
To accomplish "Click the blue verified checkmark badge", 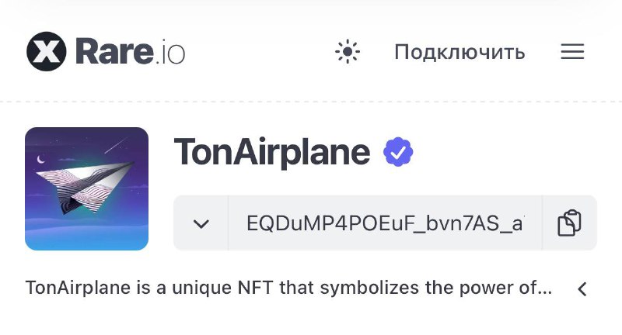I will coord(398,151).
